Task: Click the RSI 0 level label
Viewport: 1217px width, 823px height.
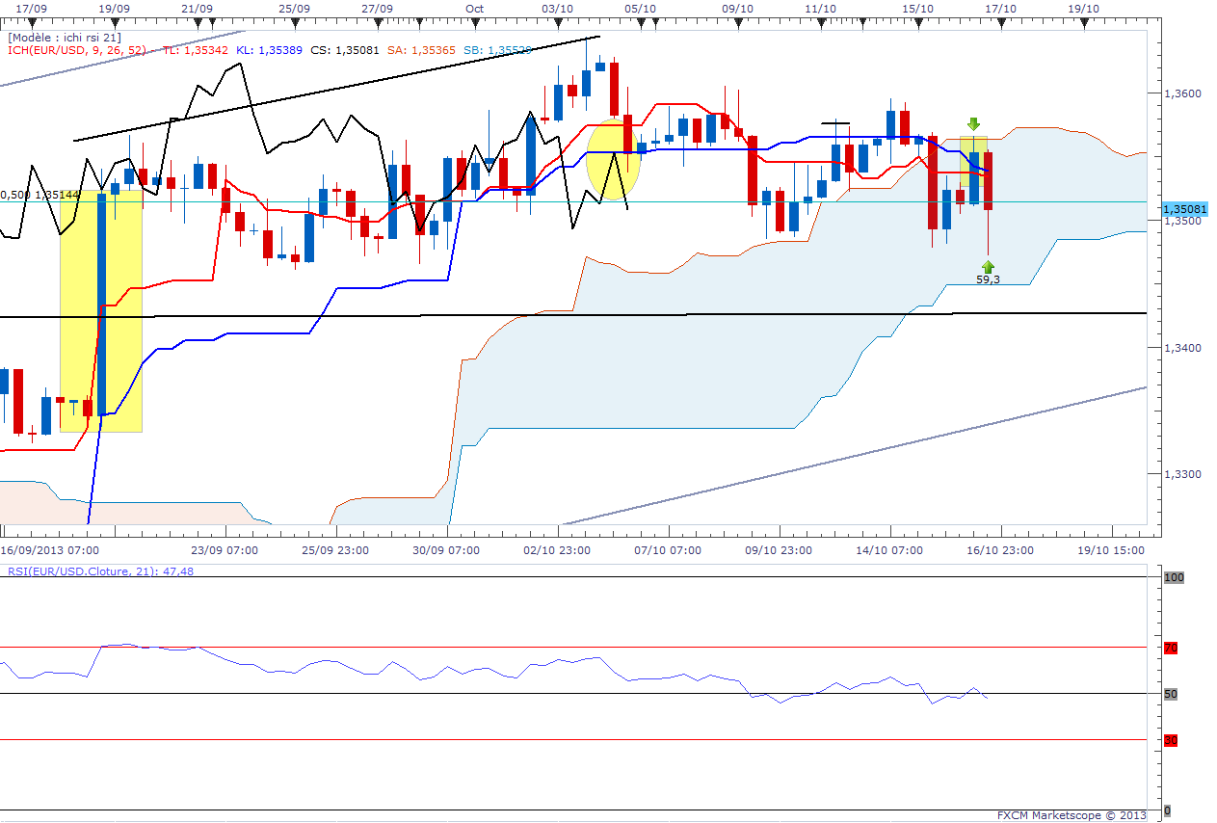Action: click(1168, 810)
